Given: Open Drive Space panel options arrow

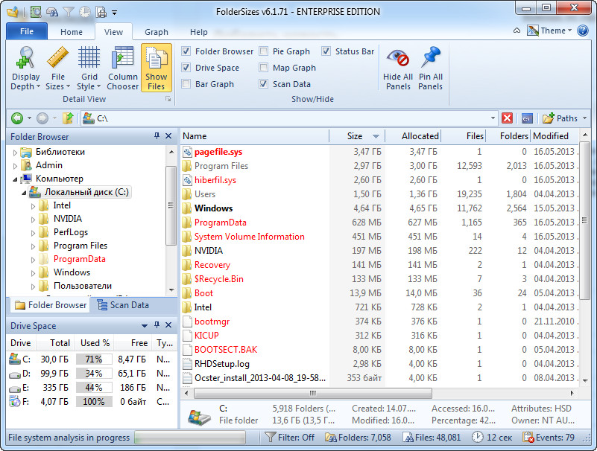Looking at the screenshot, I should 145,325.
